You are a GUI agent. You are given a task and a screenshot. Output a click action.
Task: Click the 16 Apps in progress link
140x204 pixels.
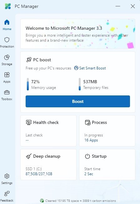(91, 140)
